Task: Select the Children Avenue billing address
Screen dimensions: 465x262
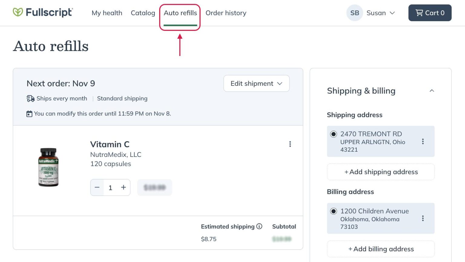Action: [333, 211]
